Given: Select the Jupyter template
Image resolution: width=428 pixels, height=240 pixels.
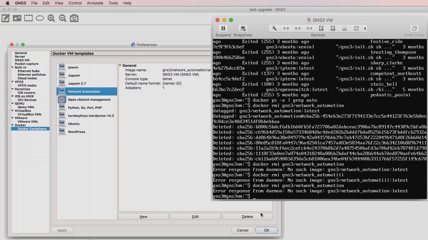Looking at the screenshot, I should pyautogui.click(x=87, y=75).
